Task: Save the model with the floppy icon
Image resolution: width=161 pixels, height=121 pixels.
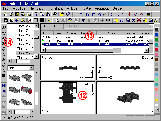Action: (x=17, y=14)
